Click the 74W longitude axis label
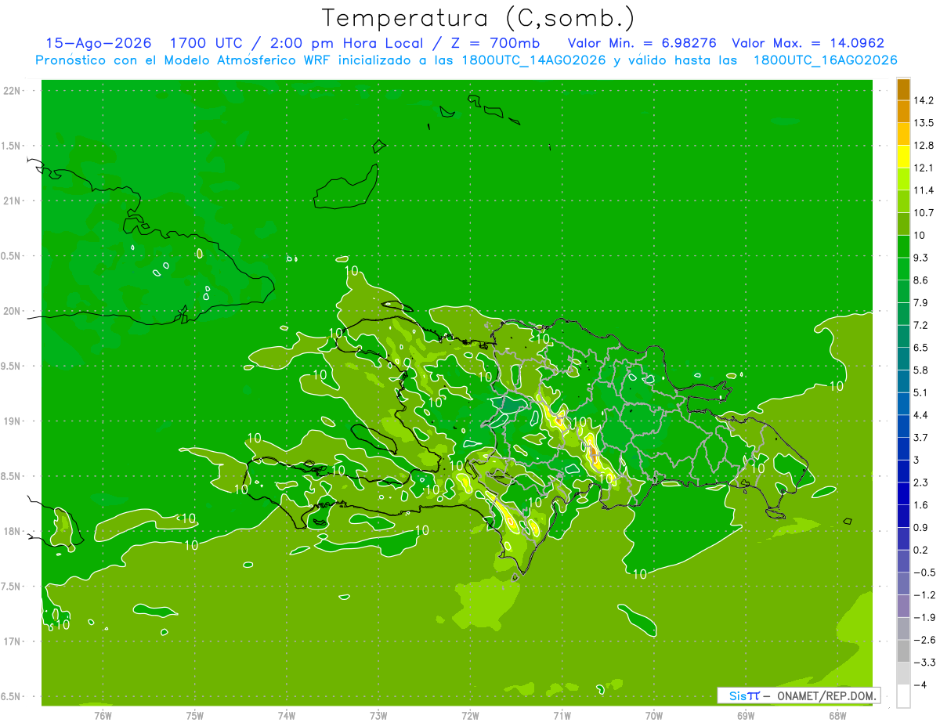 coord(287,715)
